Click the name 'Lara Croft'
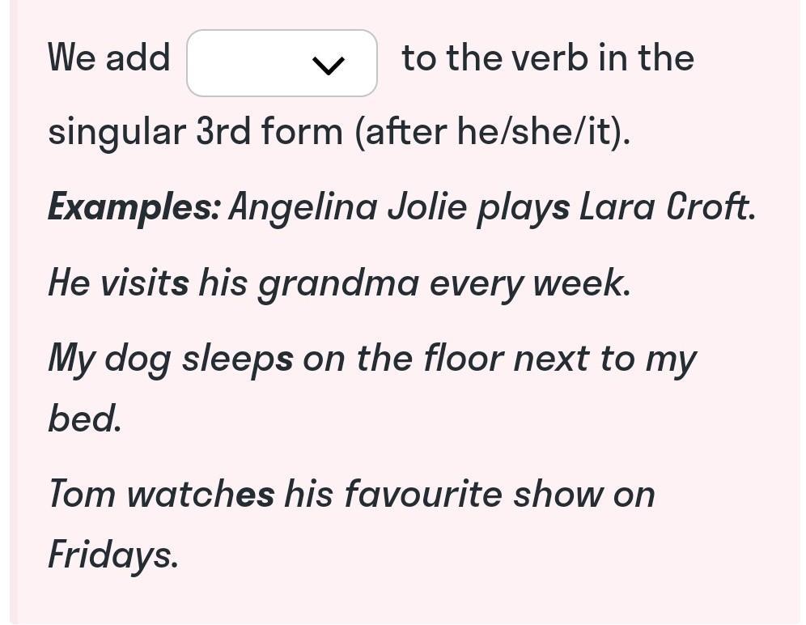806x625 pixels. pos(667,206)
